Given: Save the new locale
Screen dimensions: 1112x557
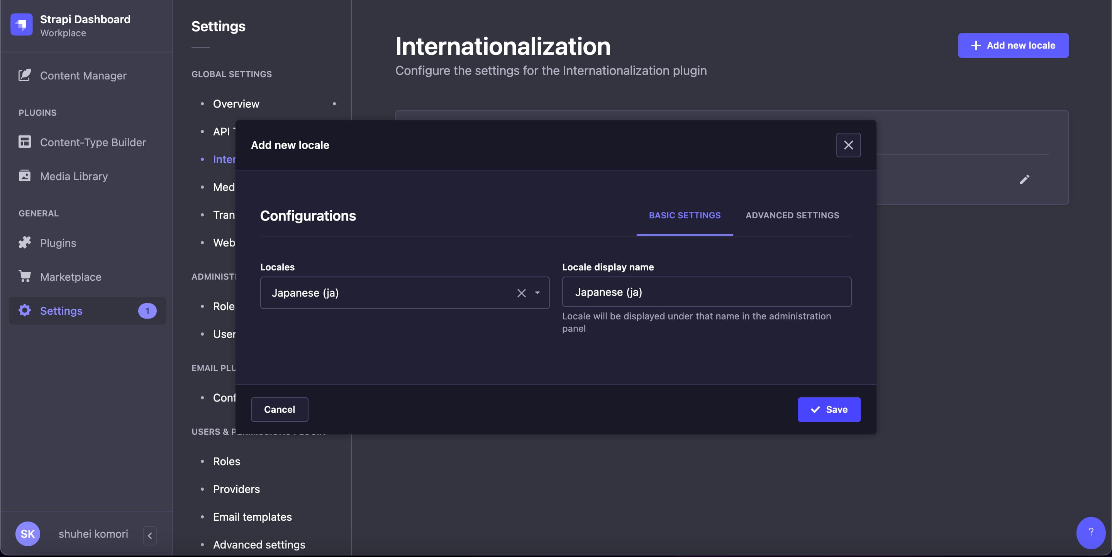Looking at the screenshot, I should (829, 409).
